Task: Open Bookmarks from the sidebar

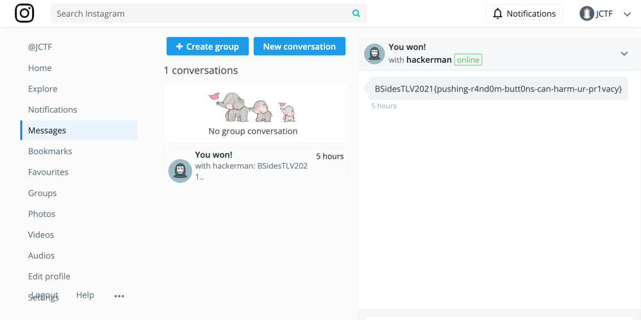Action: click(50, 151)
